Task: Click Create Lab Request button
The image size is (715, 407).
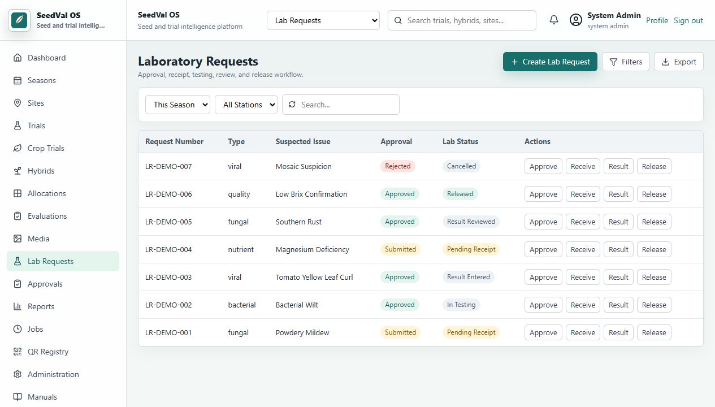Action: click(x=550, y=62)
